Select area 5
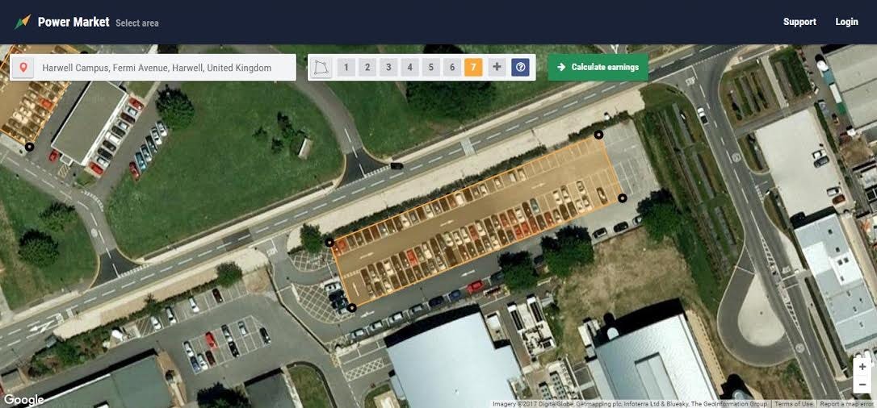 430,68
